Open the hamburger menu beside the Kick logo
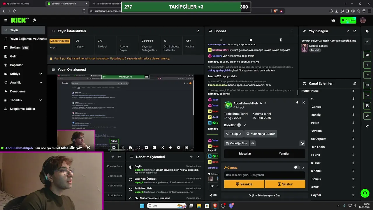The width and height of the screenshot is (373, 210). [x=6, y=20]
